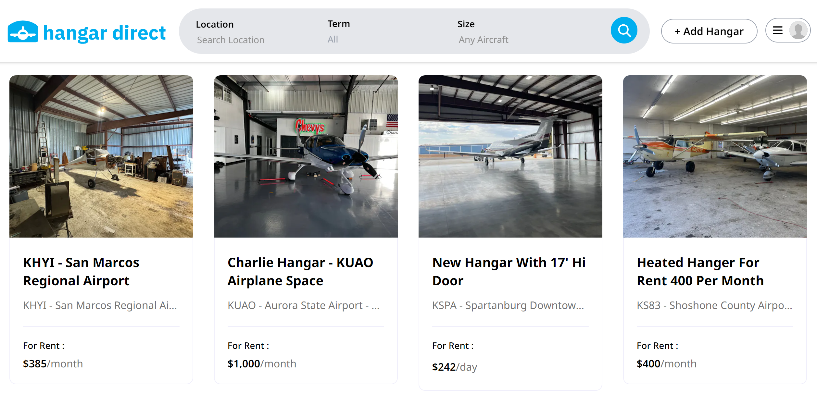The width and height of the screenshot is (817, 394).
Task: Click the KSPA Spartanburg Downtown airport text
Action: [509, 305]
